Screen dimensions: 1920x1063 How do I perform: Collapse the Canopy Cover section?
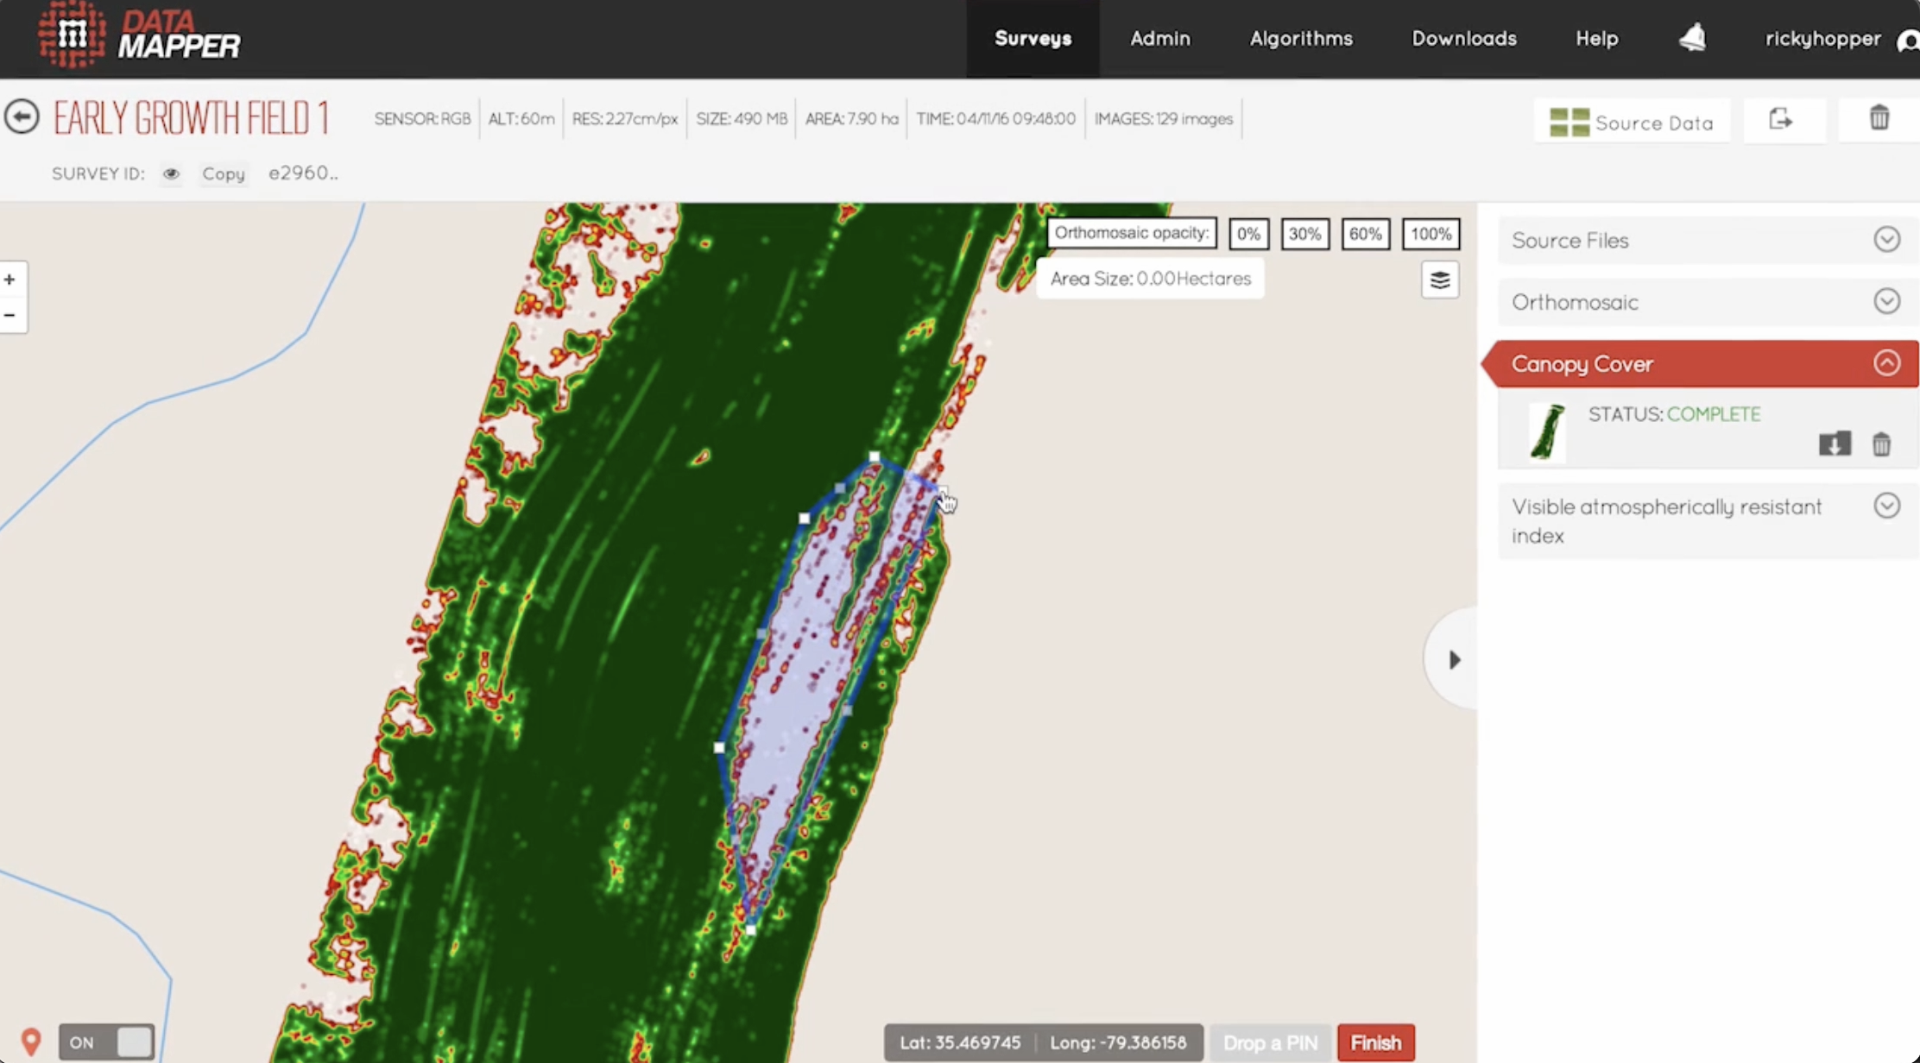[x=1886, y=363]
